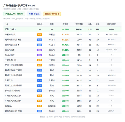125x122 pixels.
Task: Click the ▲7.4% trend cell
Action: coord(111,75)
